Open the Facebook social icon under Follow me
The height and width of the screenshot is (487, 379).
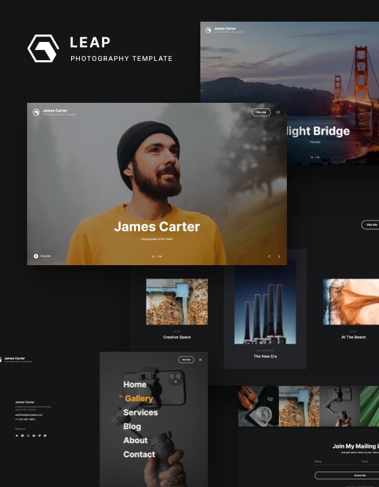tap(22, 436)
